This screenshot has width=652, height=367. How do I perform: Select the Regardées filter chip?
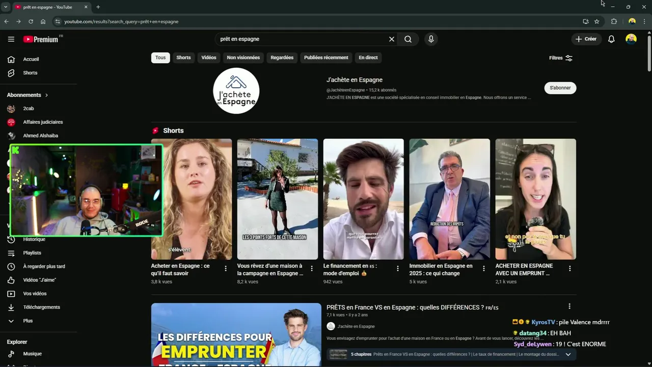coord(282,58)
